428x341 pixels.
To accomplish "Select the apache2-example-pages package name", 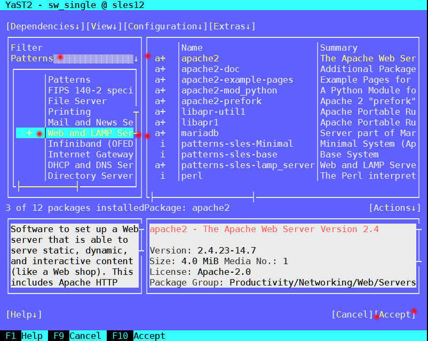I will (x=237, y=80).
